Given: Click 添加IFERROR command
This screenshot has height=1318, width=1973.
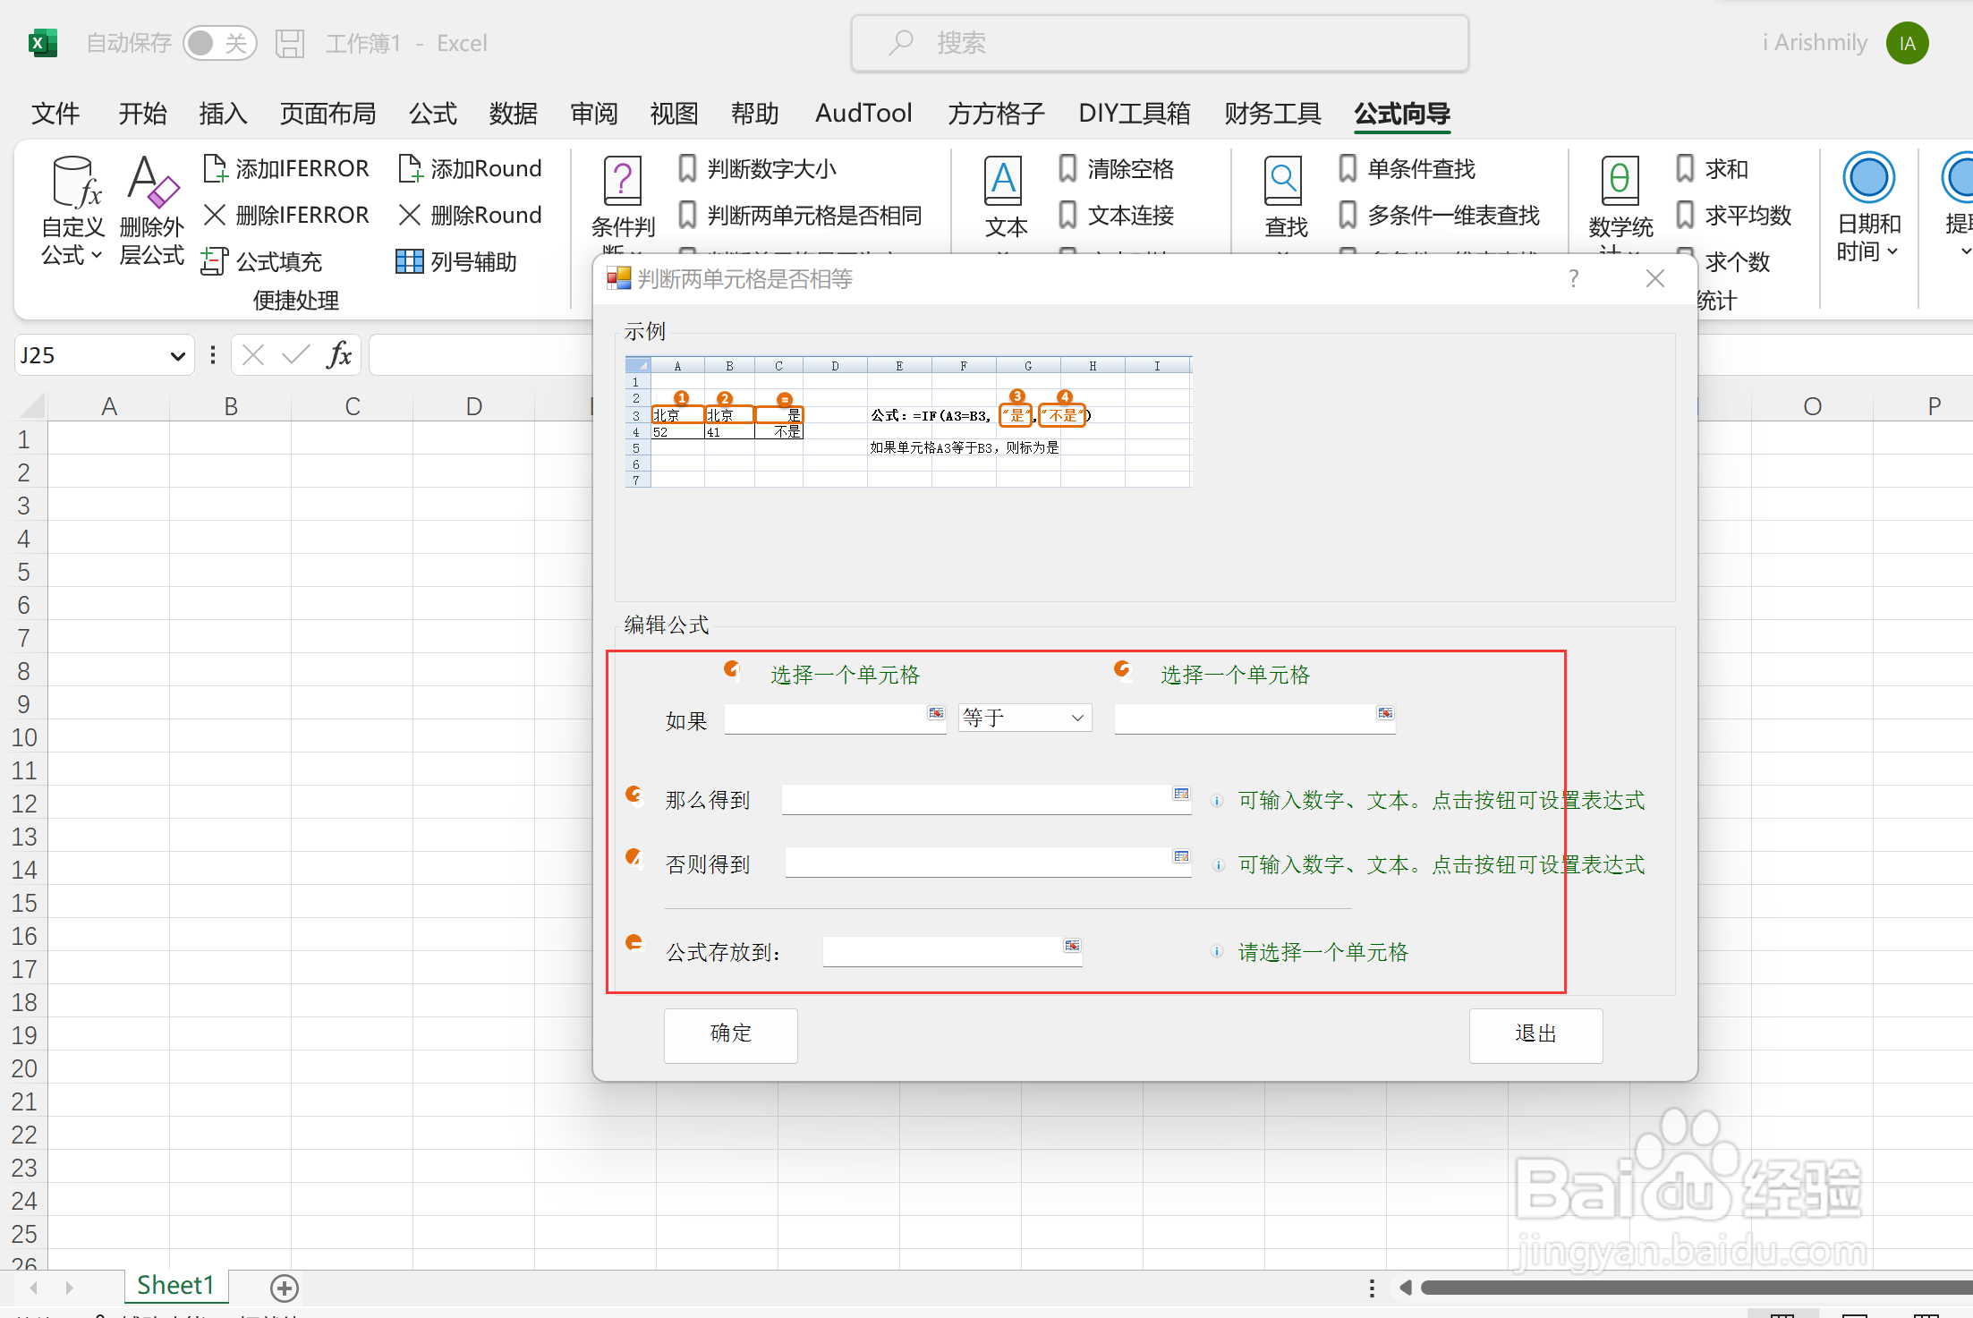Looking at the screenshot, I should click(x=286, y=168).
